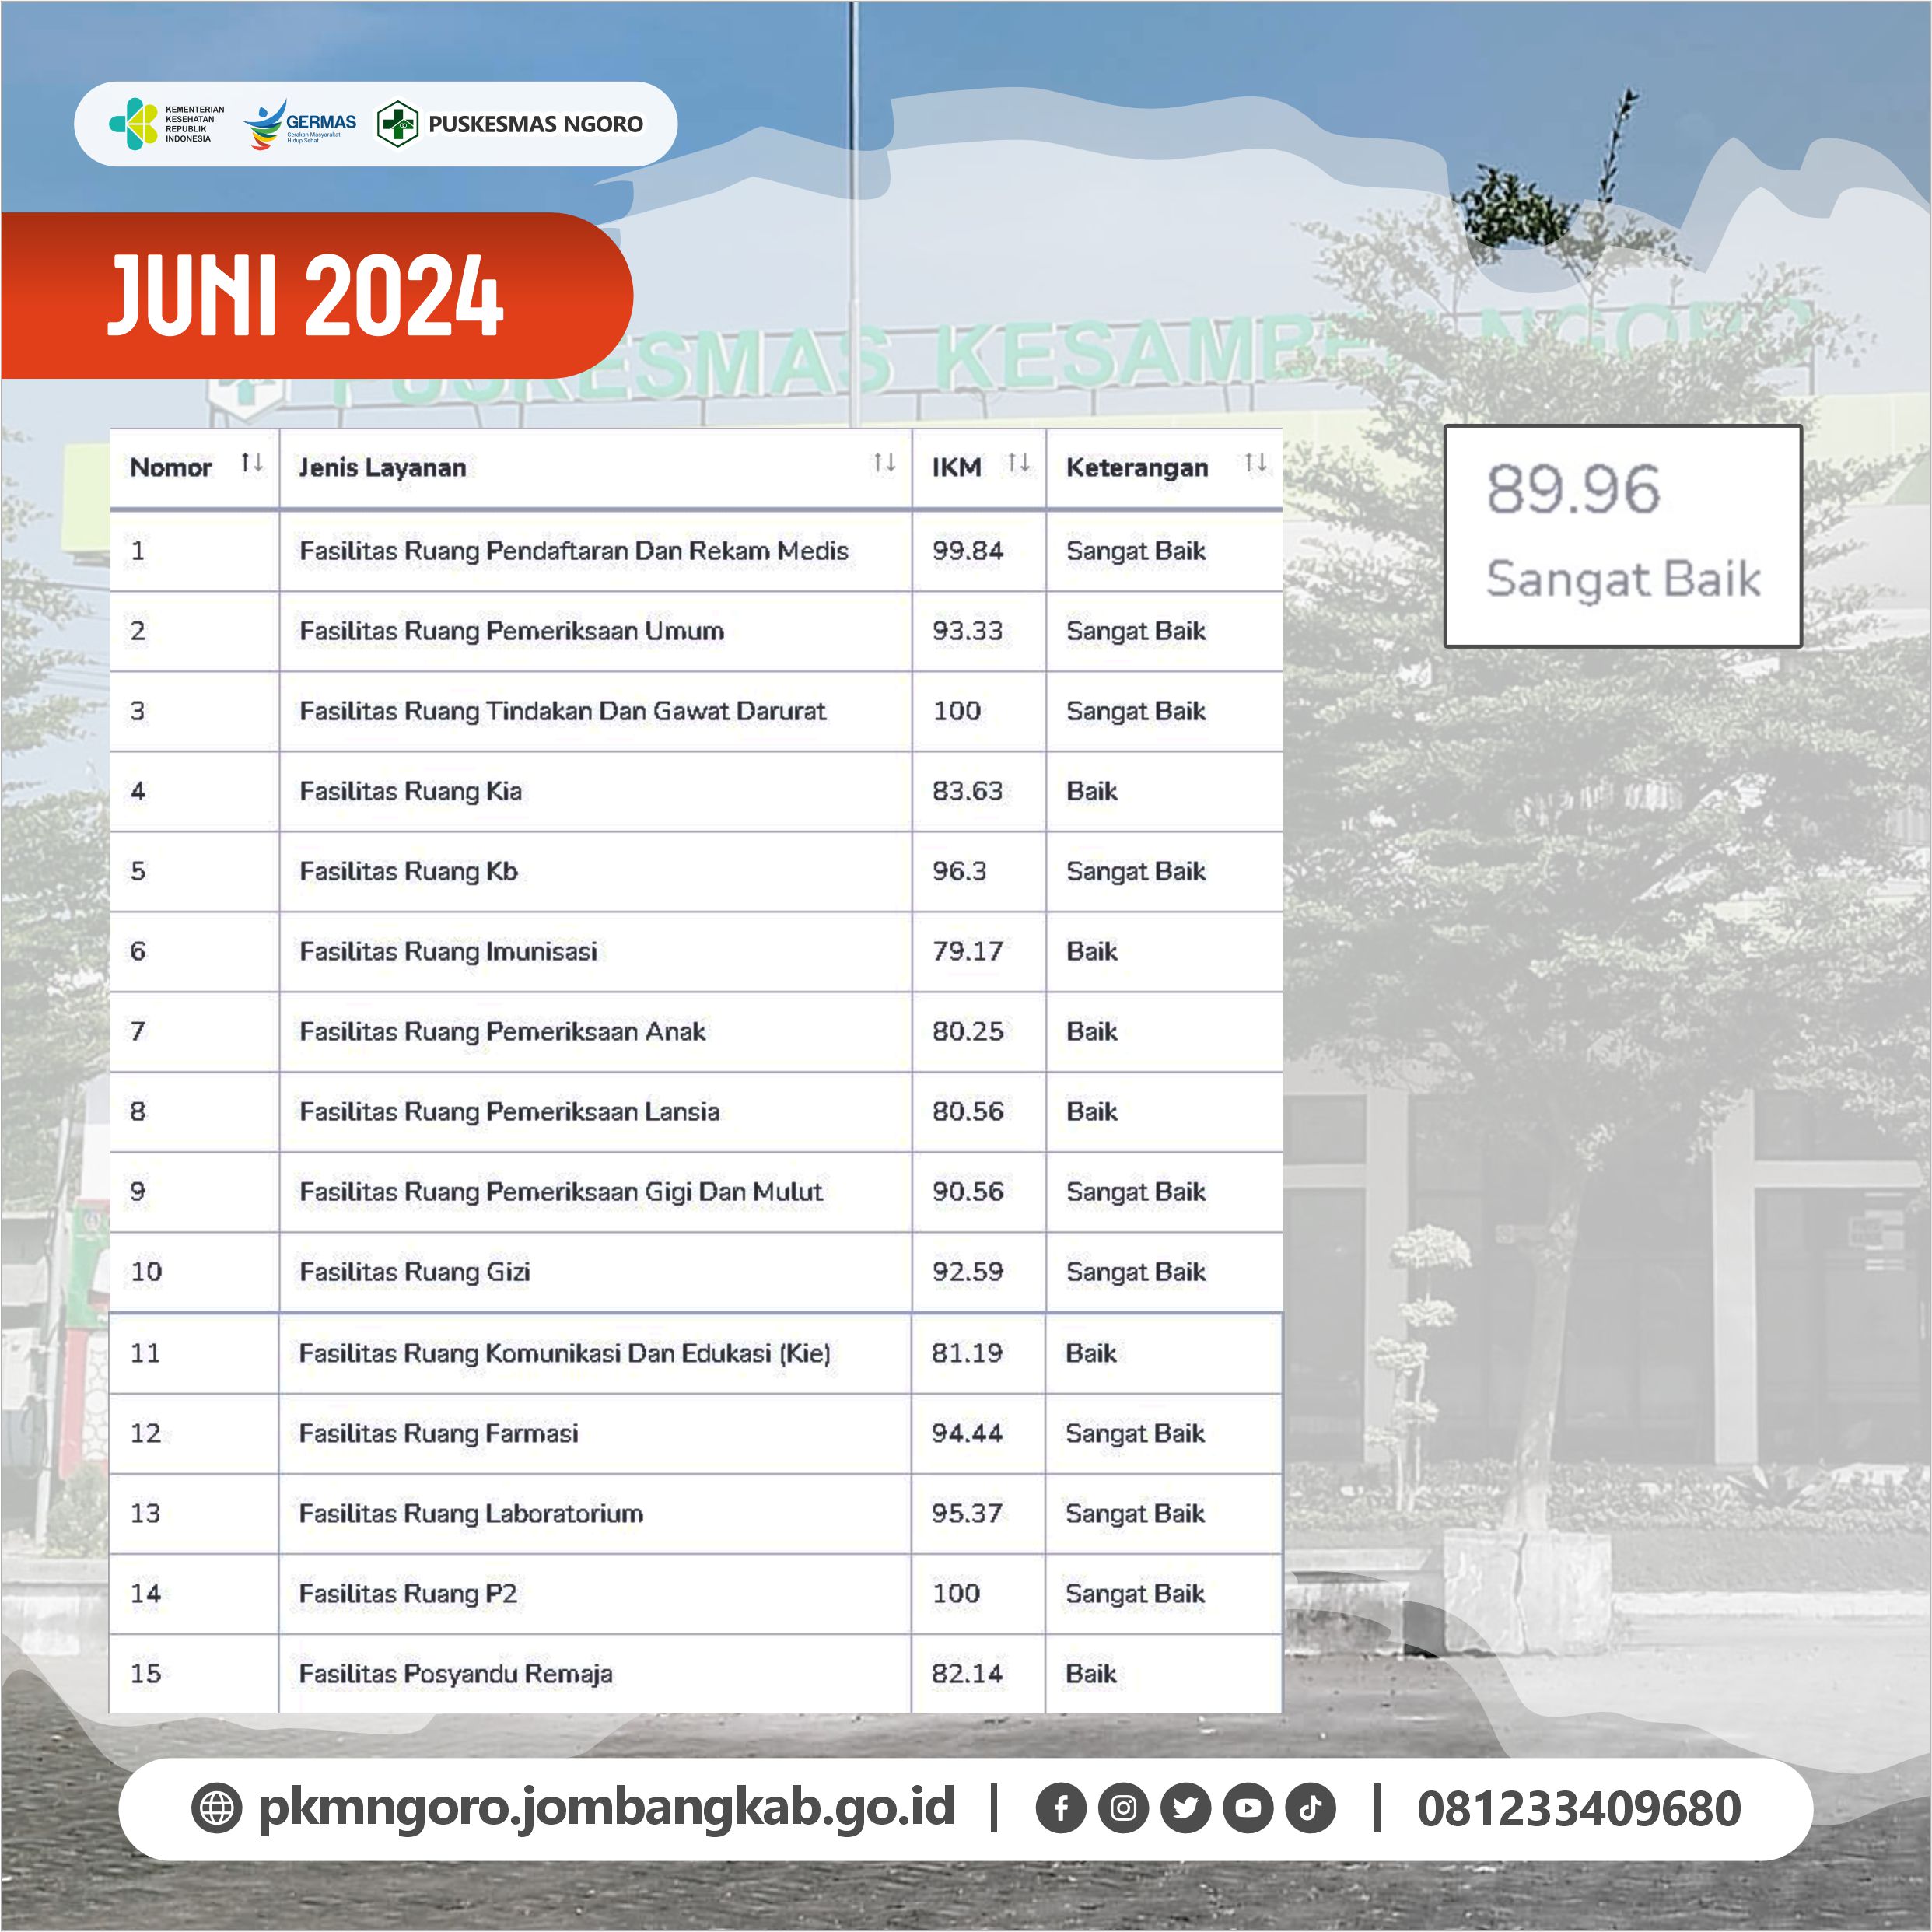Viewport: 1932px width, 1932px height.
Task: Click Sangat Baik status for Ruang Gizi
Action: coord(1136,1271)
